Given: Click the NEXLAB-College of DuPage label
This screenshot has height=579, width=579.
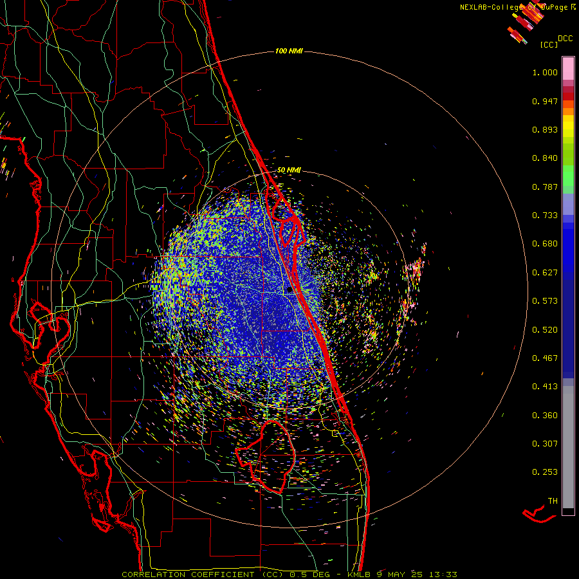Looking at the screenshot, I should coord(514,7).
